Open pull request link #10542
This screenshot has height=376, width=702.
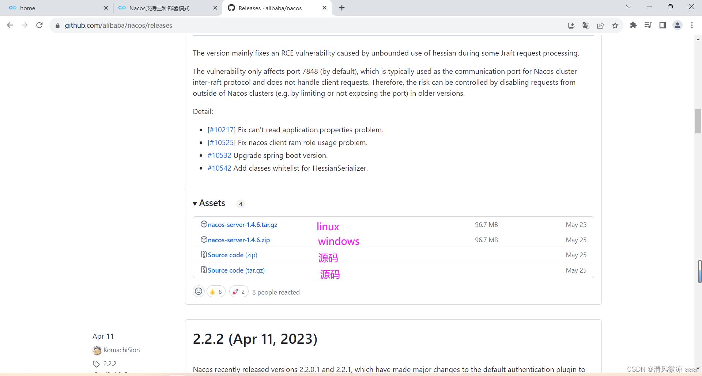tap(219, 168)
